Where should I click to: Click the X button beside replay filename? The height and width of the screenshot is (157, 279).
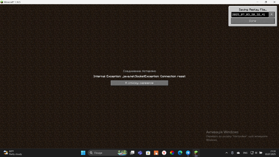click(x=271, y=15)
